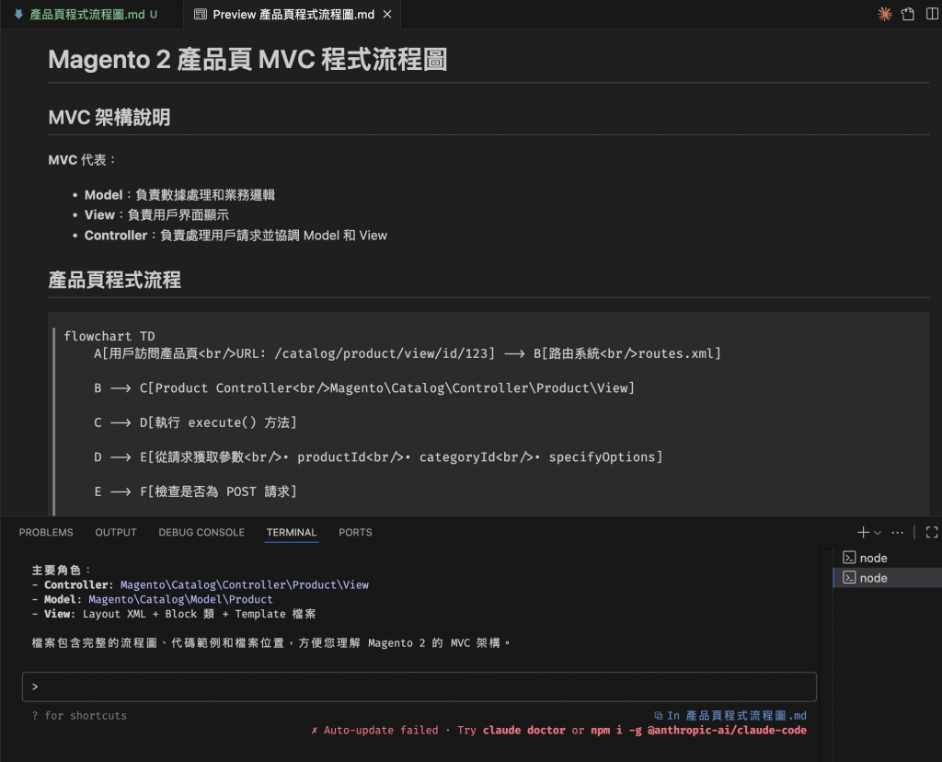Screen dimensions: 942x762
Task: Click terminal icon of second node entry
Action: pos(849,578)
